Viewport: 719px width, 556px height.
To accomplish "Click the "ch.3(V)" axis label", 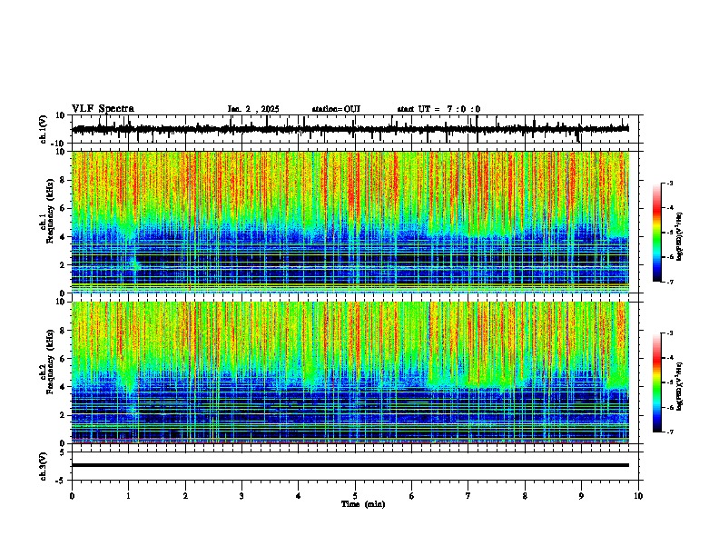I will [44, 466].
